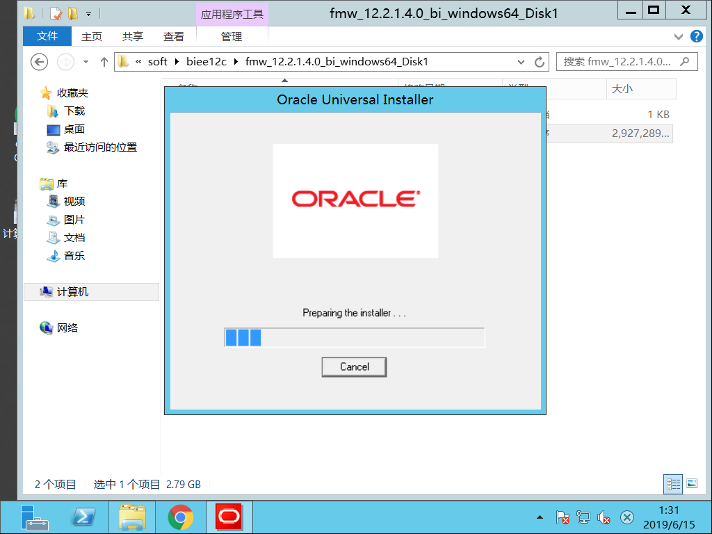The height and width of the screenshot is (534, 712).
Task: Open Explorer help with the blue question mark
Action: [x=697, y=36]
